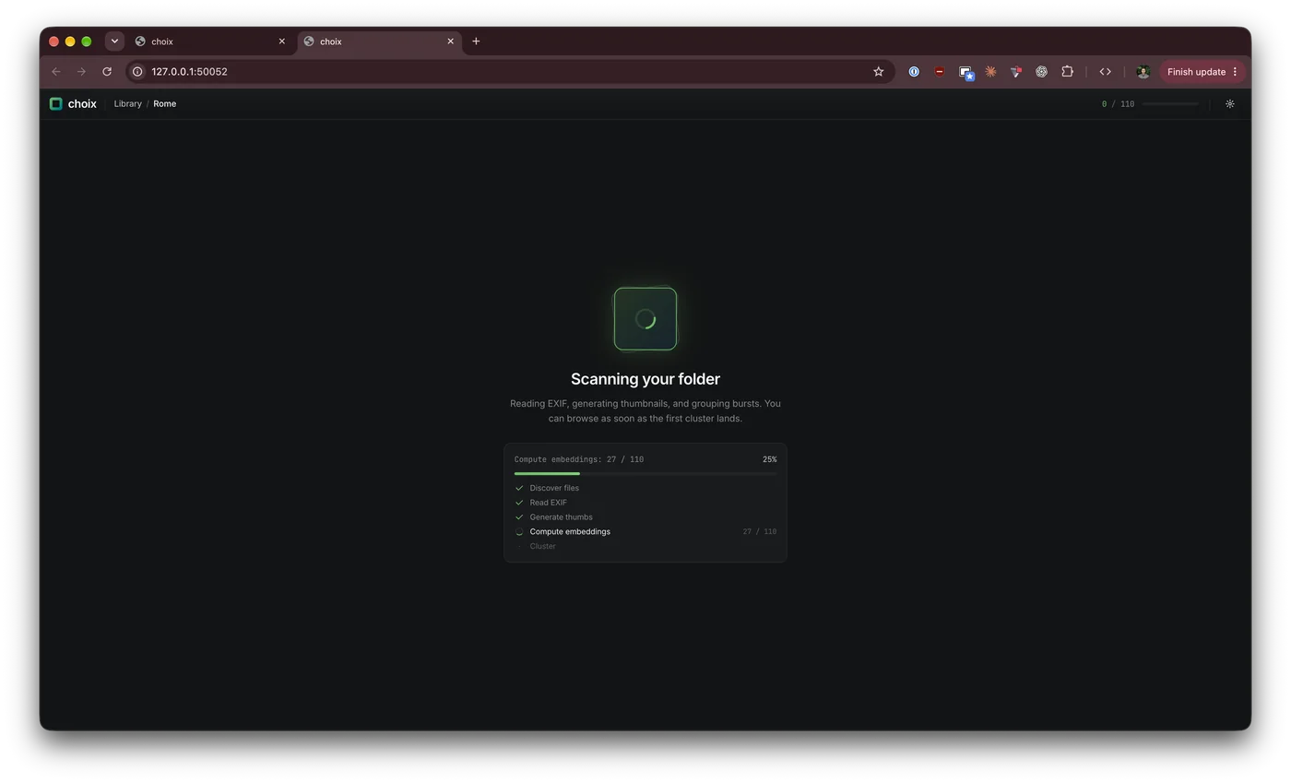Expand the tab search dropdown chevron

pyautogui.click(x=114, y=42)
